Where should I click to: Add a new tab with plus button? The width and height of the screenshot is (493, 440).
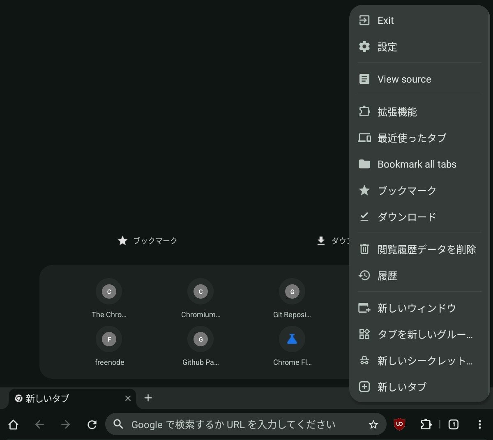tap(148, 398)
